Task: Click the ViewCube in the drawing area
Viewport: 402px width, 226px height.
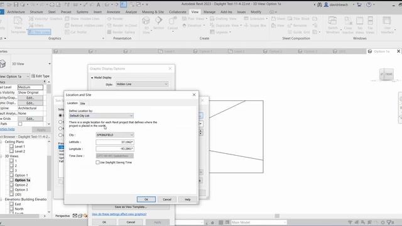Action: [387, 74]
